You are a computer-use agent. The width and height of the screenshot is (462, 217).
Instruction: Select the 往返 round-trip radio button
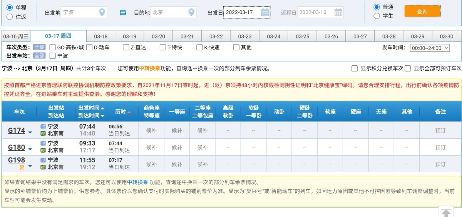pyautogui.click(x=10, y=17)
